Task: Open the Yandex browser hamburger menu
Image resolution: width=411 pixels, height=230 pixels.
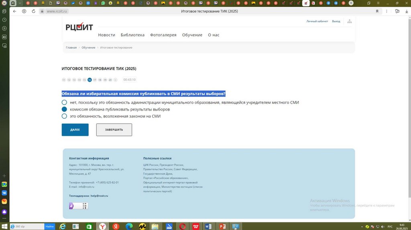Action: 378,3
